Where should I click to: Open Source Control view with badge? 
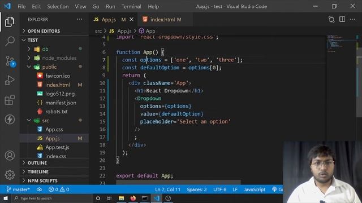click(x=10, y=61)
